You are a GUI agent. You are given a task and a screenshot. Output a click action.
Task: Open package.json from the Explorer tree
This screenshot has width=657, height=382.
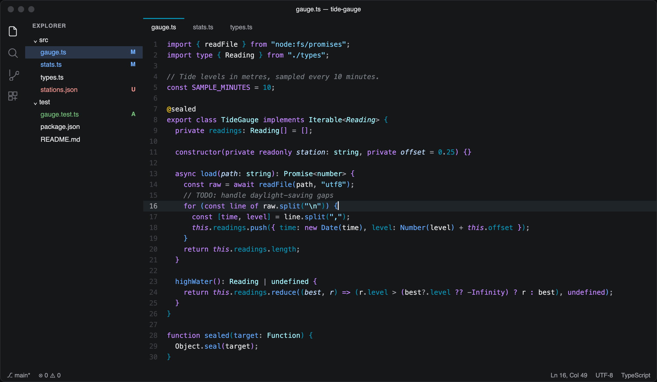pyautogui.click(x=84, y=127)
